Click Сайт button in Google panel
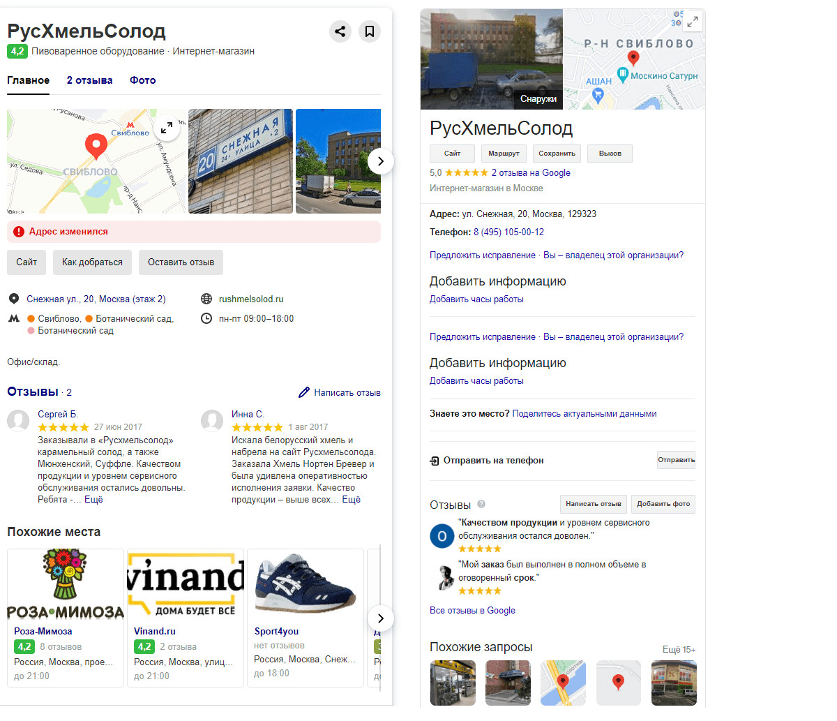 (453, 154)
